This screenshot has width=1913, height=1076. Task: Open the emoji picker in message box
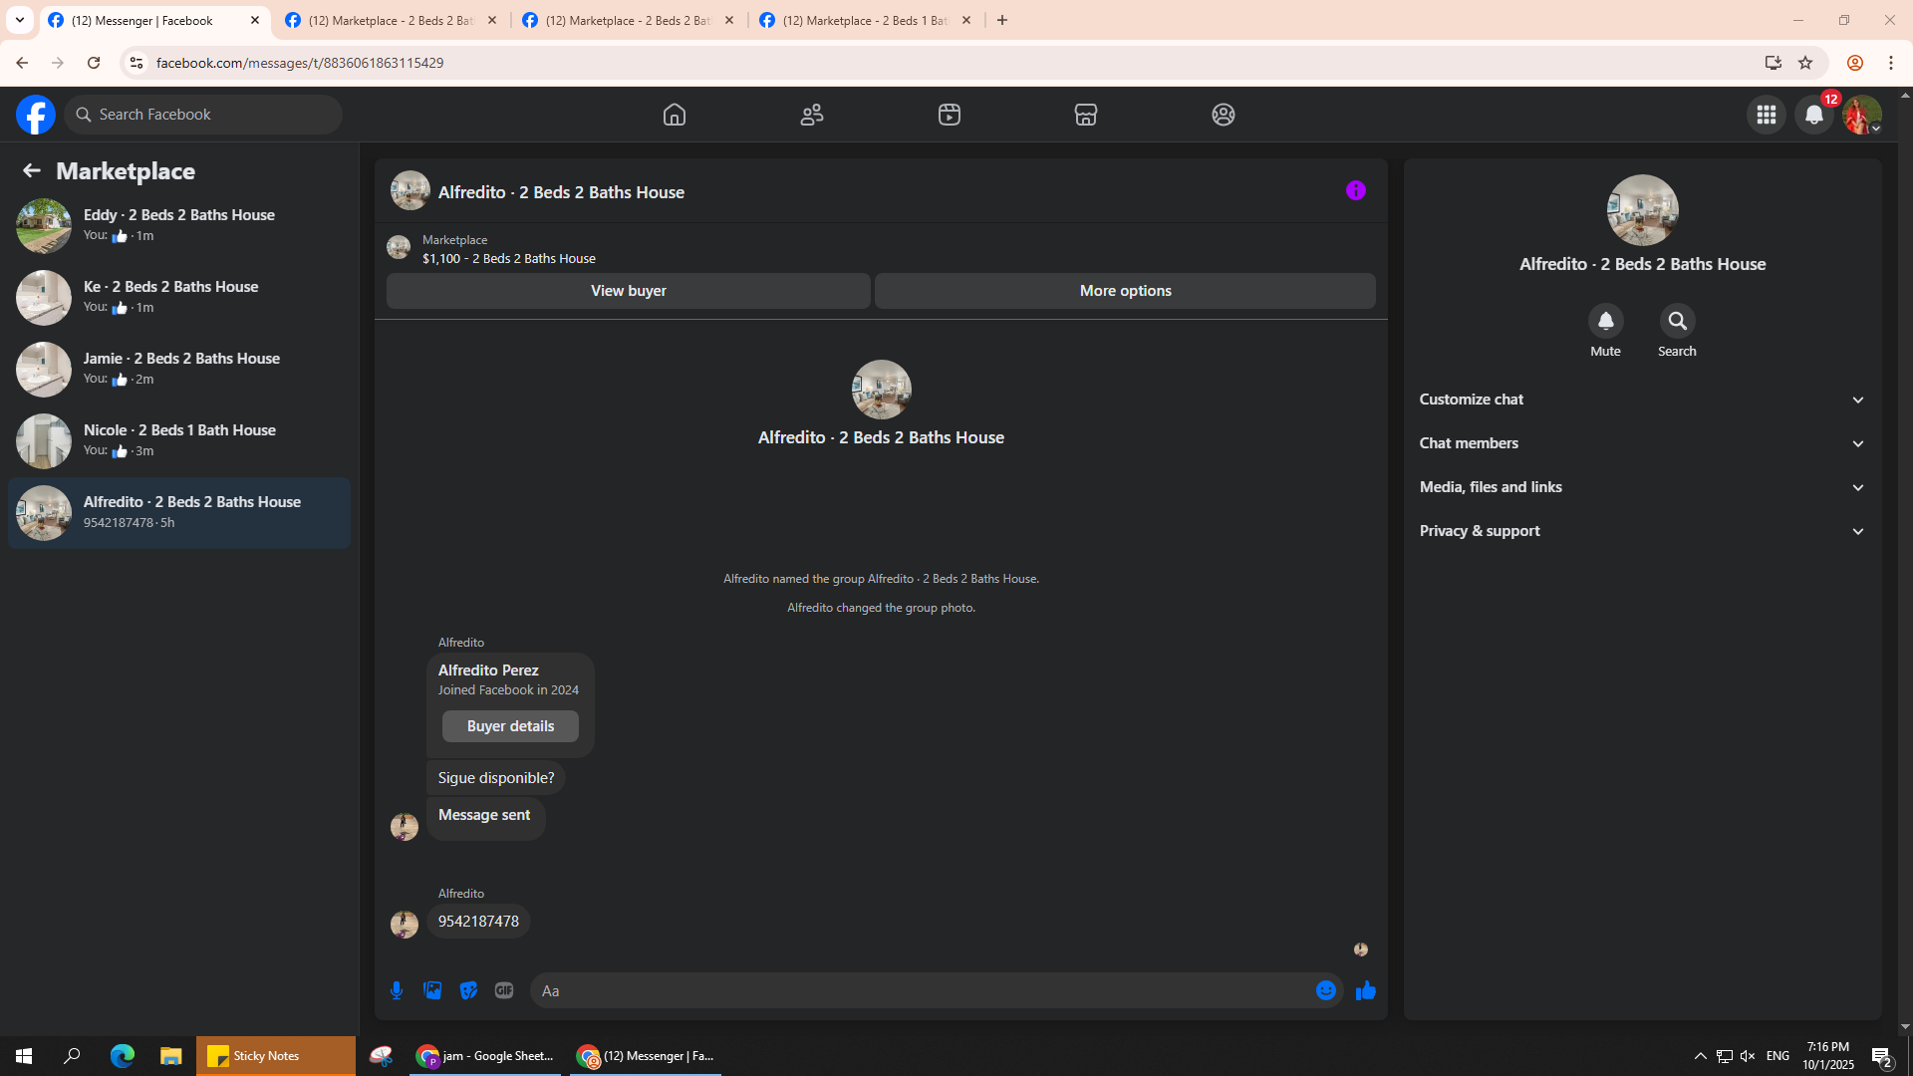[1326, 990]
